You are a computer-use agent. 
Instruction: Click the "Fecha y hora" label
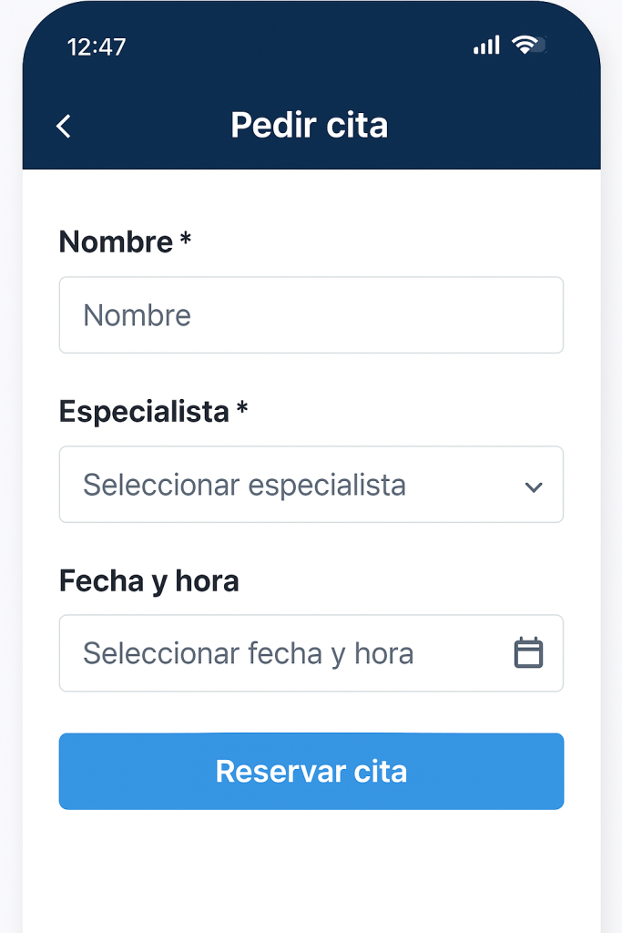pyautogui.click(x=148, y=580)
